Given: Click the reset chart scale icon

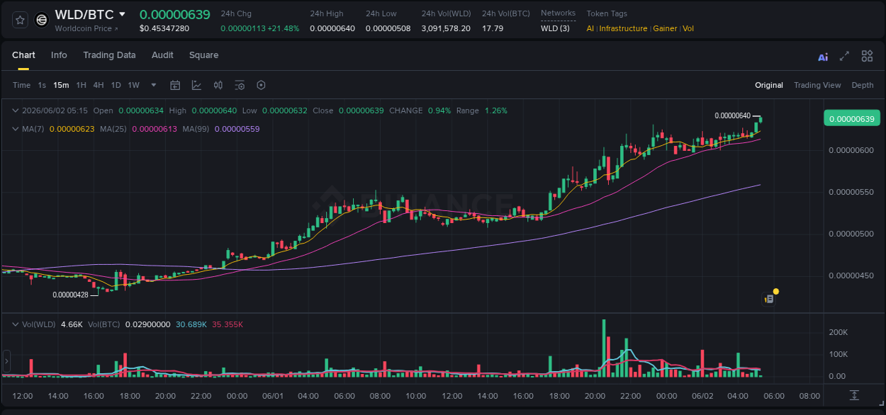Looking at the screenshot, I should pos(855,394).
